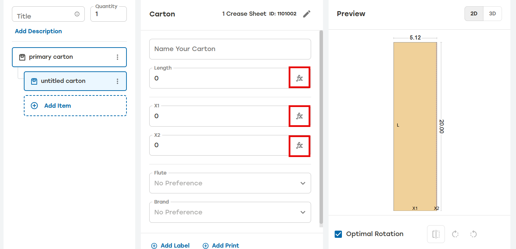Switch preview to 2D view
This screenshot has width=516, height=249.
click(474, 14)
